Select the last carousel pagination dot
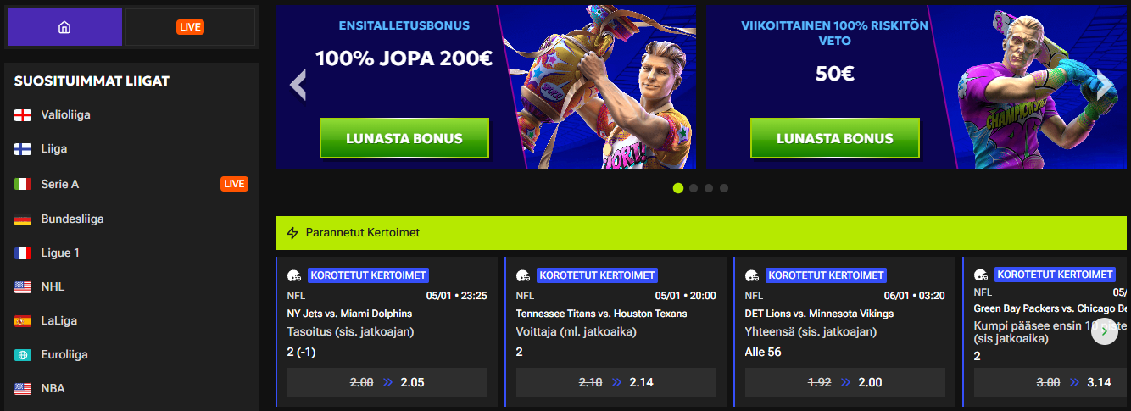 pyautogui.click(x=724, y=188)
